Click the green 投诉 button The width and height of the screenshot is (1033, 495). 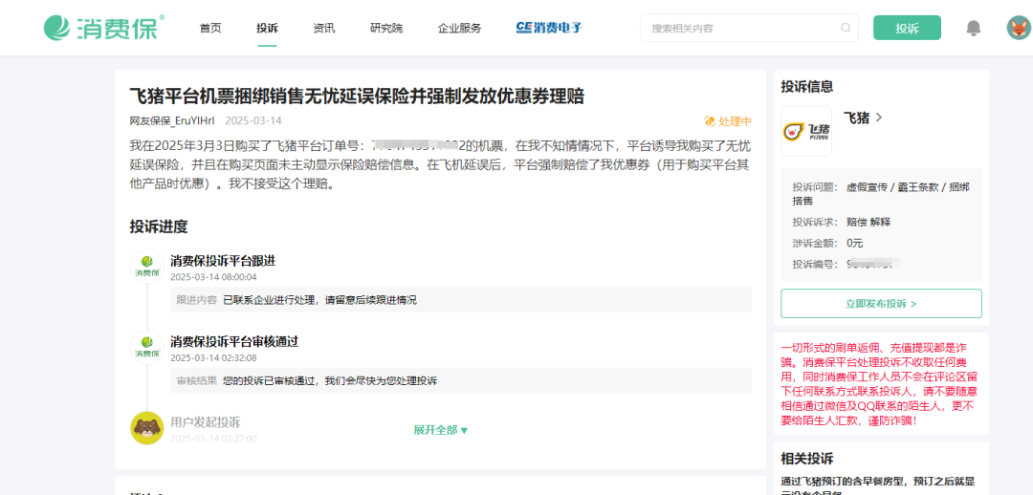pos(907,29)
